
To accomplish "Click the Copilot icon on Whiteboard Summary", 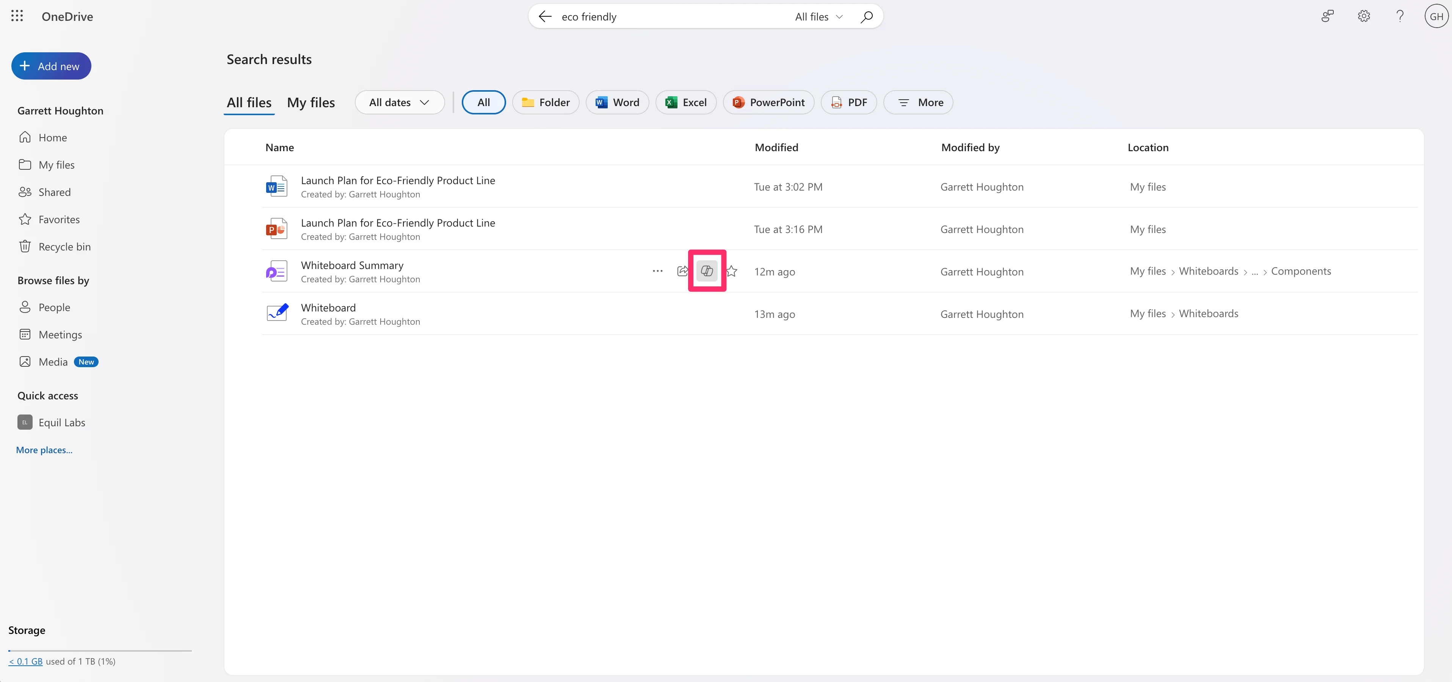I will (x=707, y=271).
